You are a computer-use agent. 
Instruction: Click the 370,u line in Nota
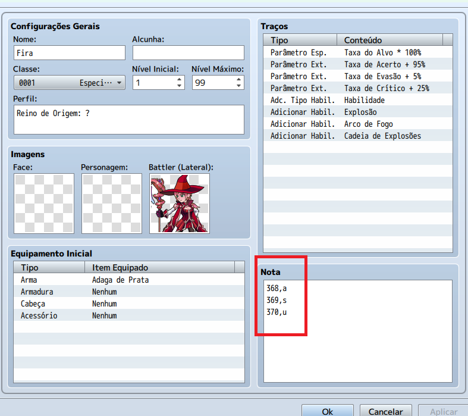277,312
